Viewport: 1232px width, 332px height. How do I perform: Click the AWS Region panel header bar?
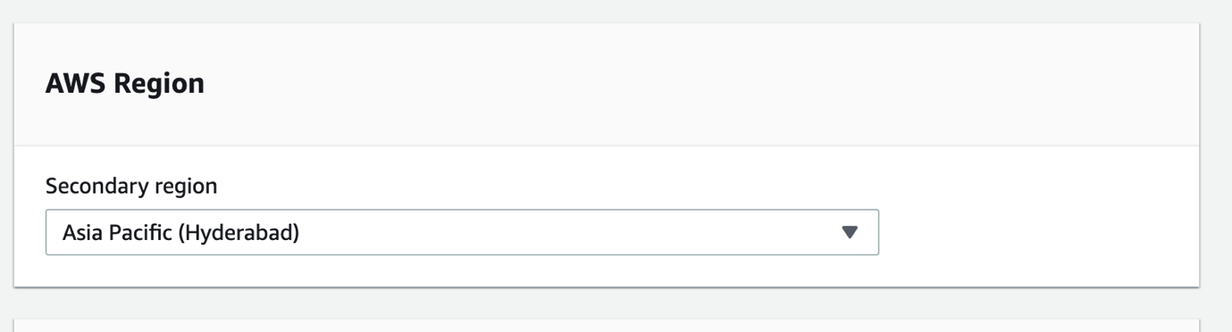(607, 85)
